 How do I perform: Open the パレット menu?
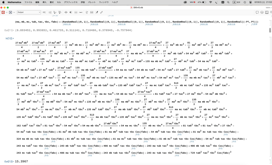[92, 2]
